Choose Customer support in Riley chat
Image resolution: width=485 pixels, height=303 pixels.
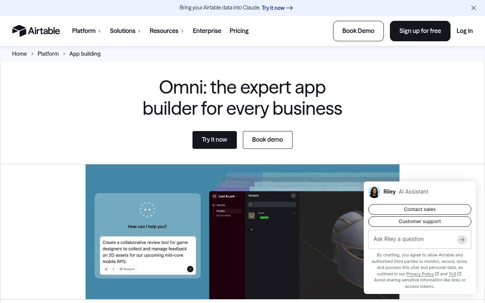tap(420, 222)
